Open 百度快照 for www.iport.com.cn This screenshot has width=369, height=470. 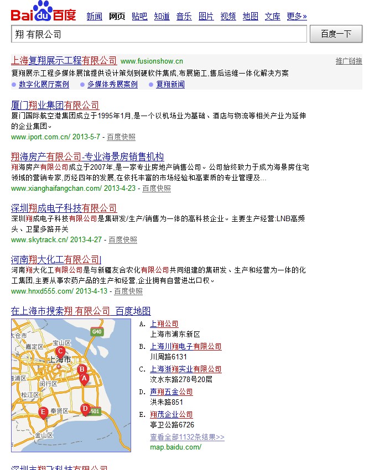point(121,137)
